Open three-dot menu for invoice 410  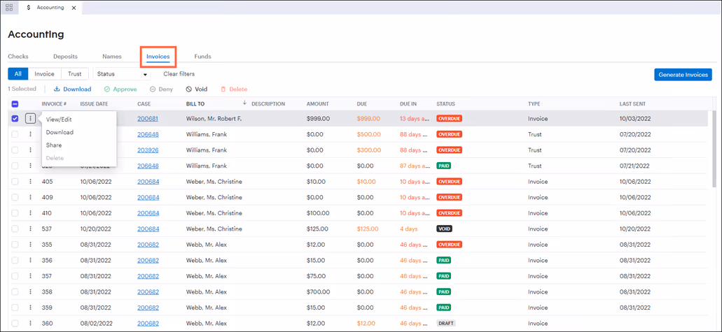(x=30, y=213)
